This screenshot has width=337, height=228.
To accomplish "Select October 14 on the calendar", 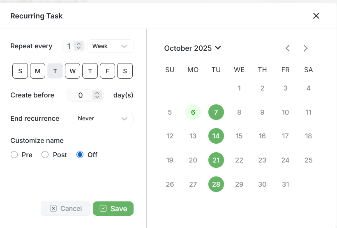I will (x=216, y=136).
